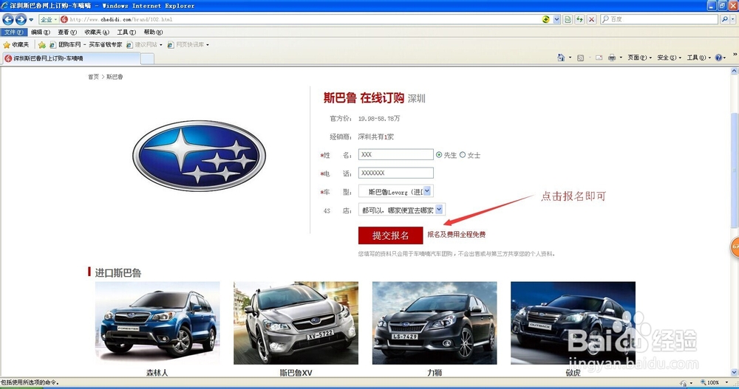Click the compatibility view page icon
Viewport: 739px width, 389px height.
(x=568, y=19)
